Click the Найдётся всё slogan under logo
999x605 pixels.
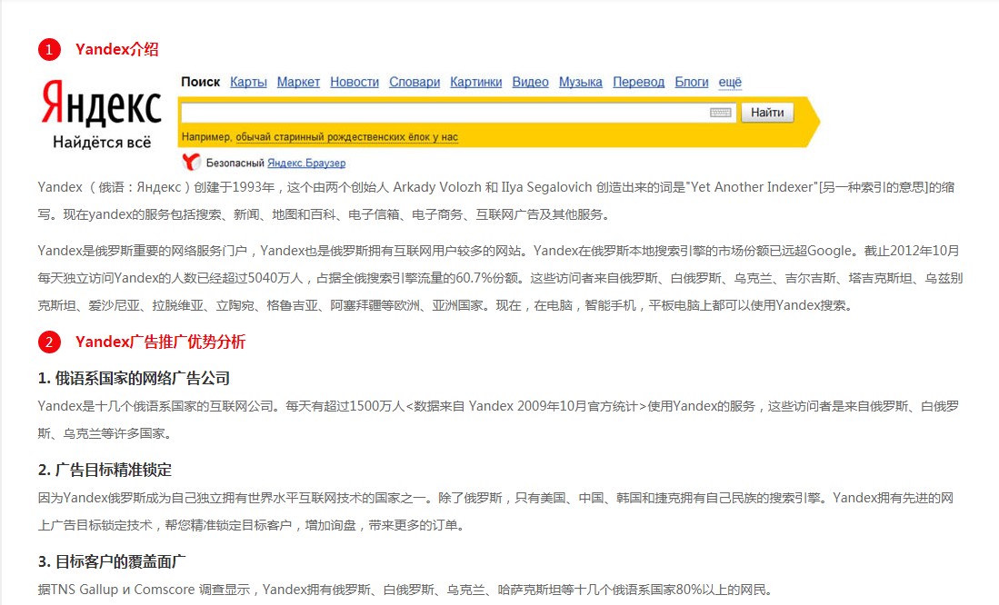[102, 143]
